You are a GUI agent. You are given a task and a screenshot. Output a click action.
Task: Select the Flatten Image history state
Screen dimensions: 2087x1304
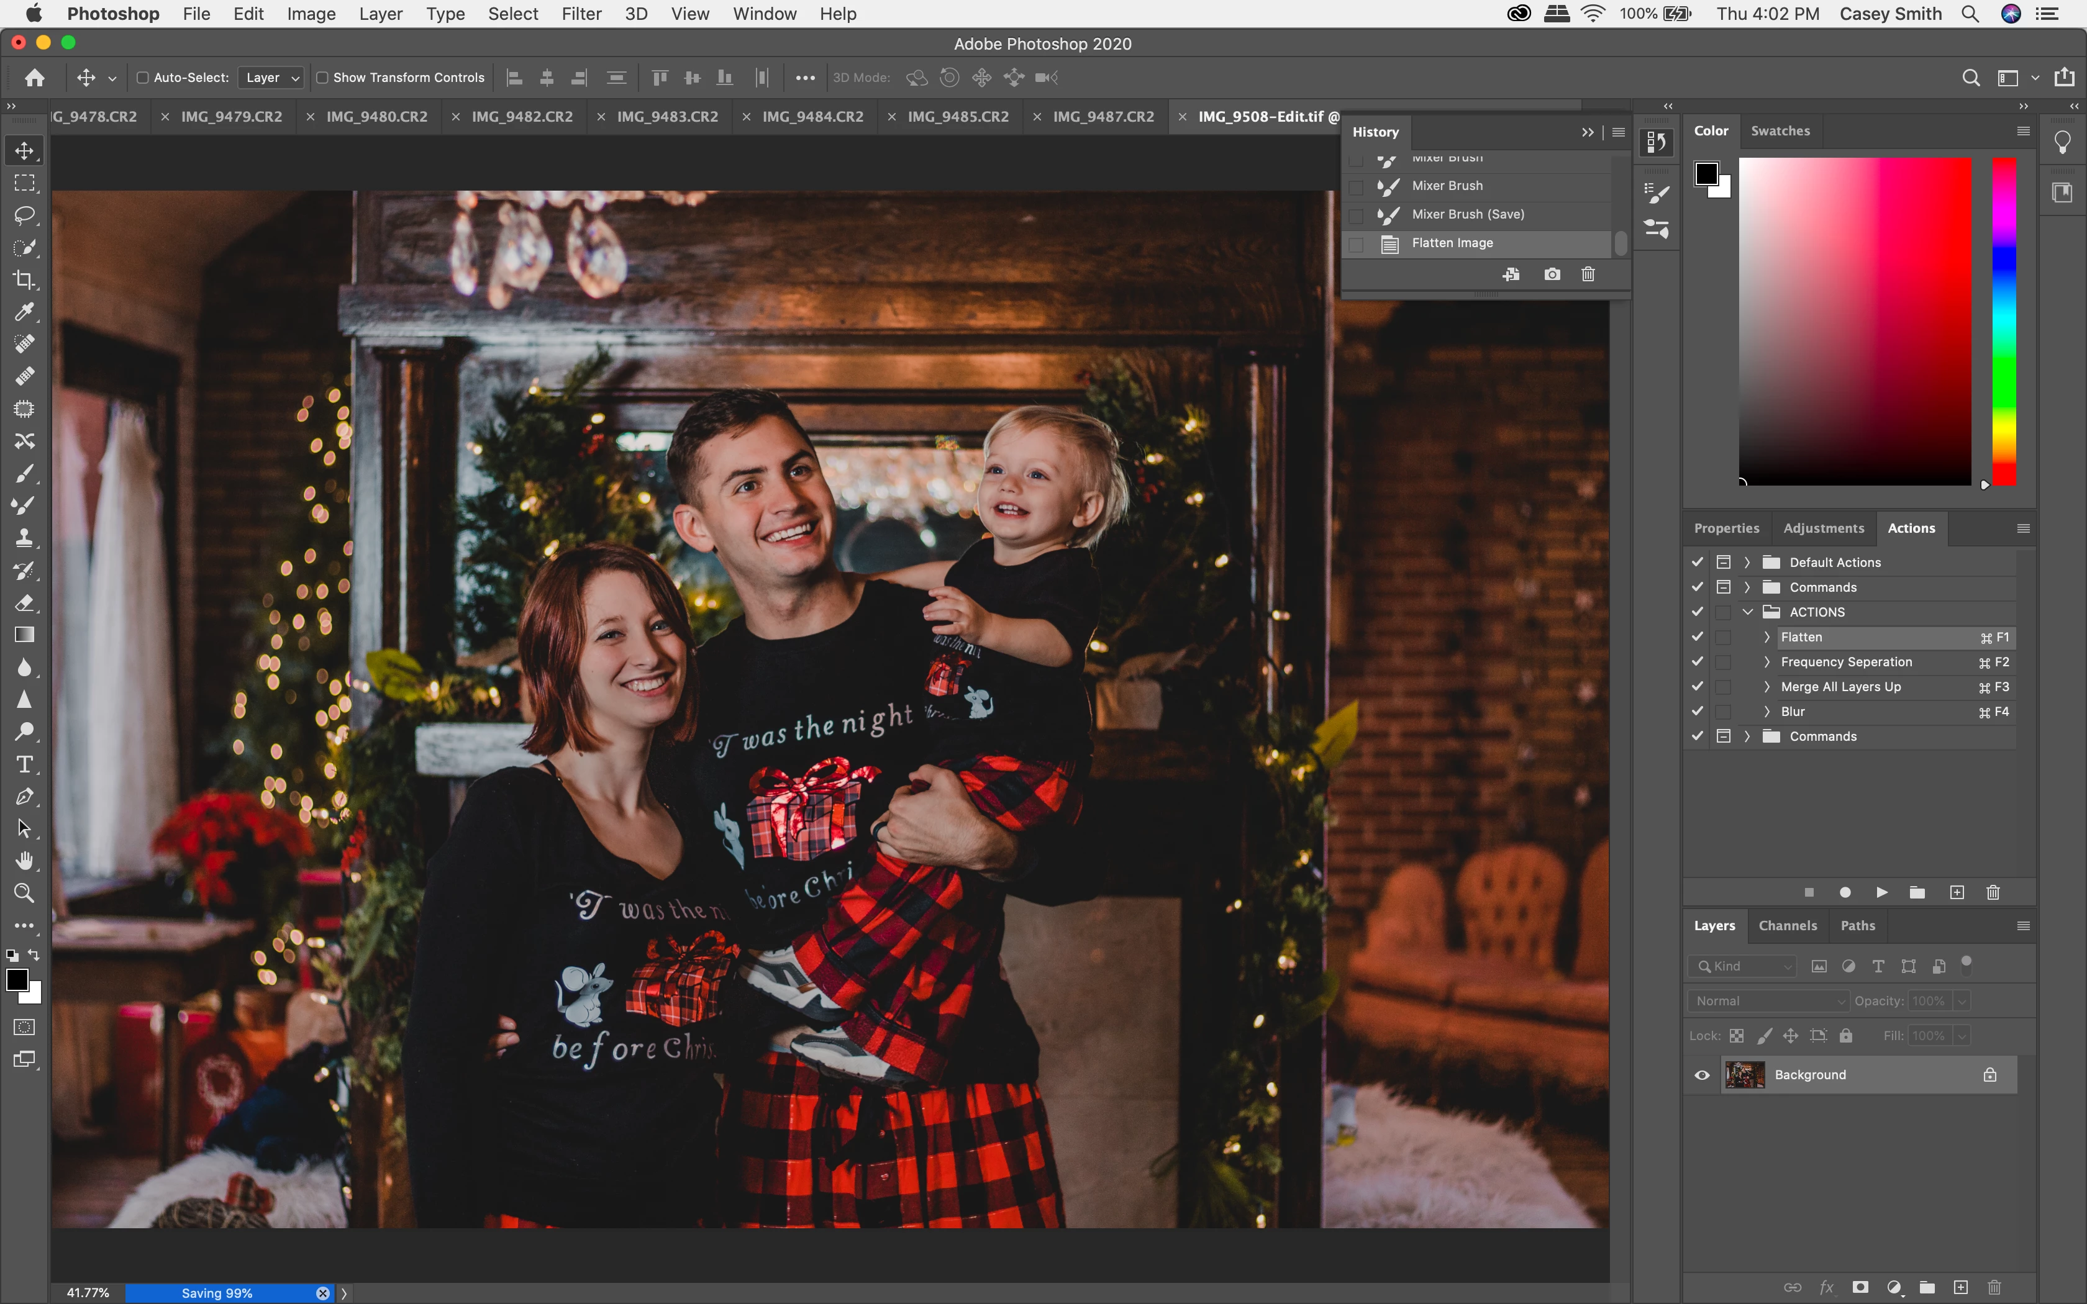pyautogui.click(x=1452, y=243)
